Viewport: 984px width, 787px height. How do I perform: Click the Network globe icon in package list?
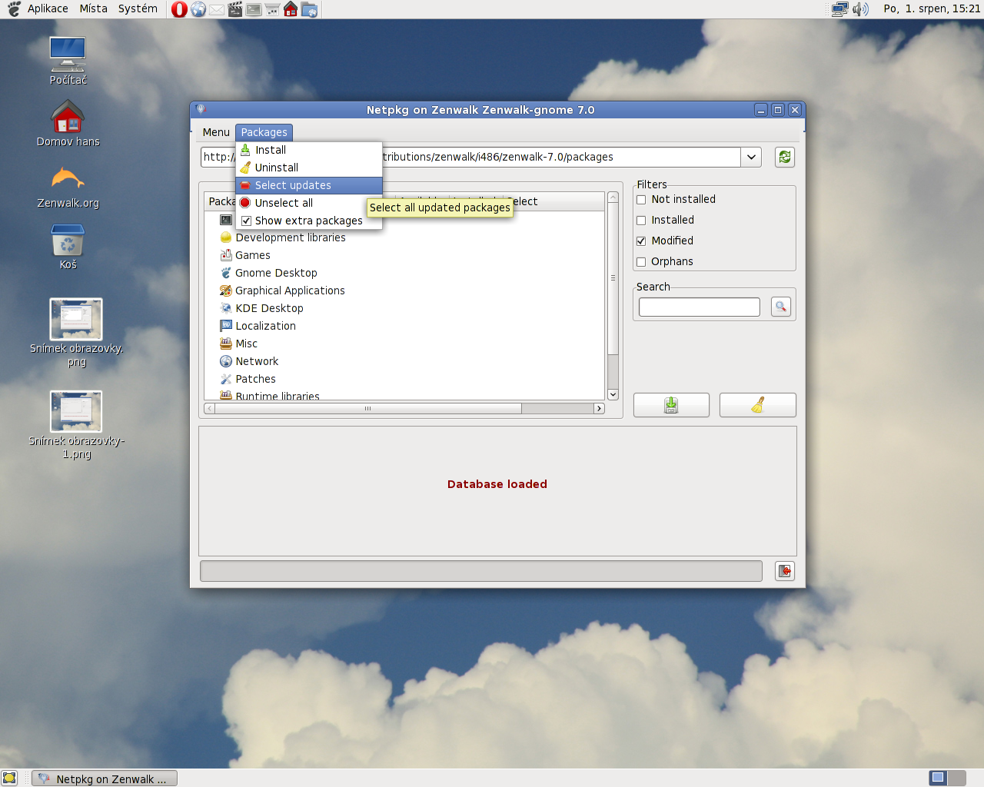(226, 361)
